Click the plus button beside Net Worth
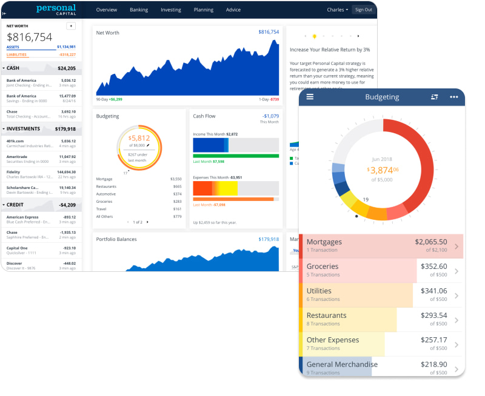485x396 pixels. (x=71, y=26)
